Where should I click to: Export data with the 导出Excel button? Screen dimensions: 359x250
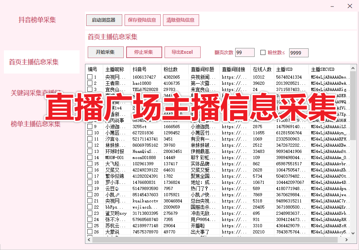point(182,52)
